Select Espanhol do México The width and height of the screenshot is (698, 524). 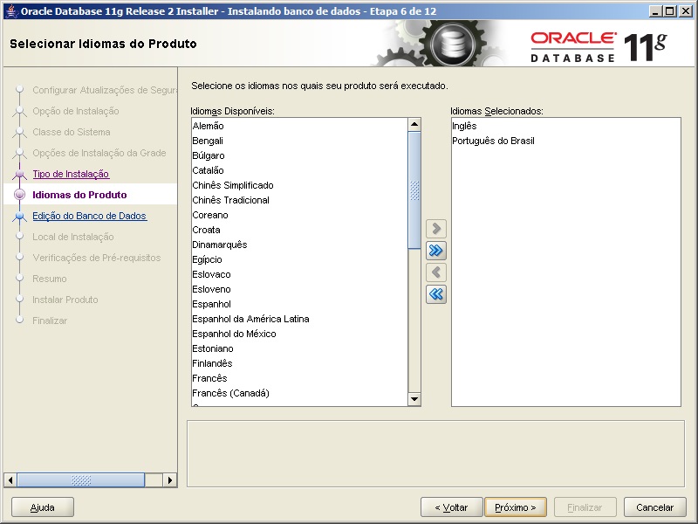(x=299, y=334)
